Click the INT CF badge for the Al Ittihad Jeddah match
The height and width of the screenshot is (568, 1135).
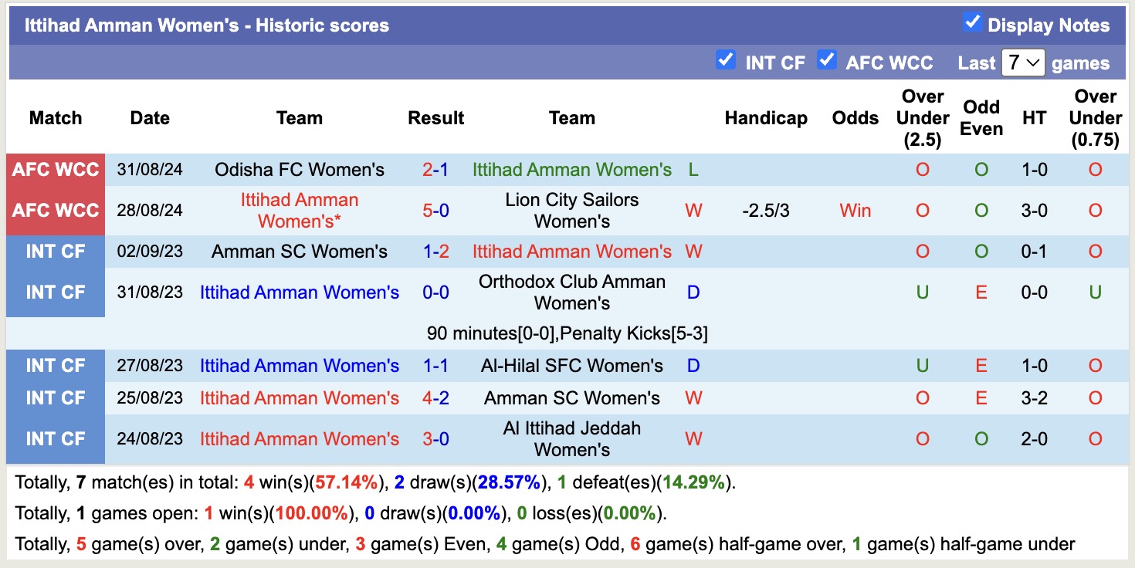[x=55, y=438]
